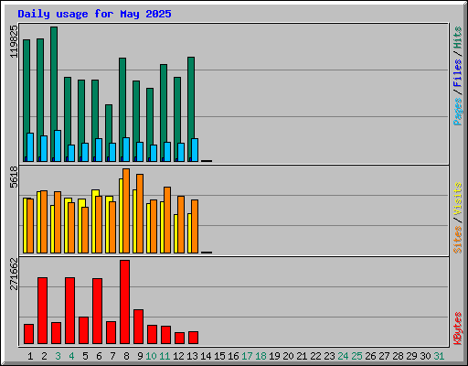468x366 pixels.
Task: Click the cyan Pages bar for day 8
Action: [126, 149]
